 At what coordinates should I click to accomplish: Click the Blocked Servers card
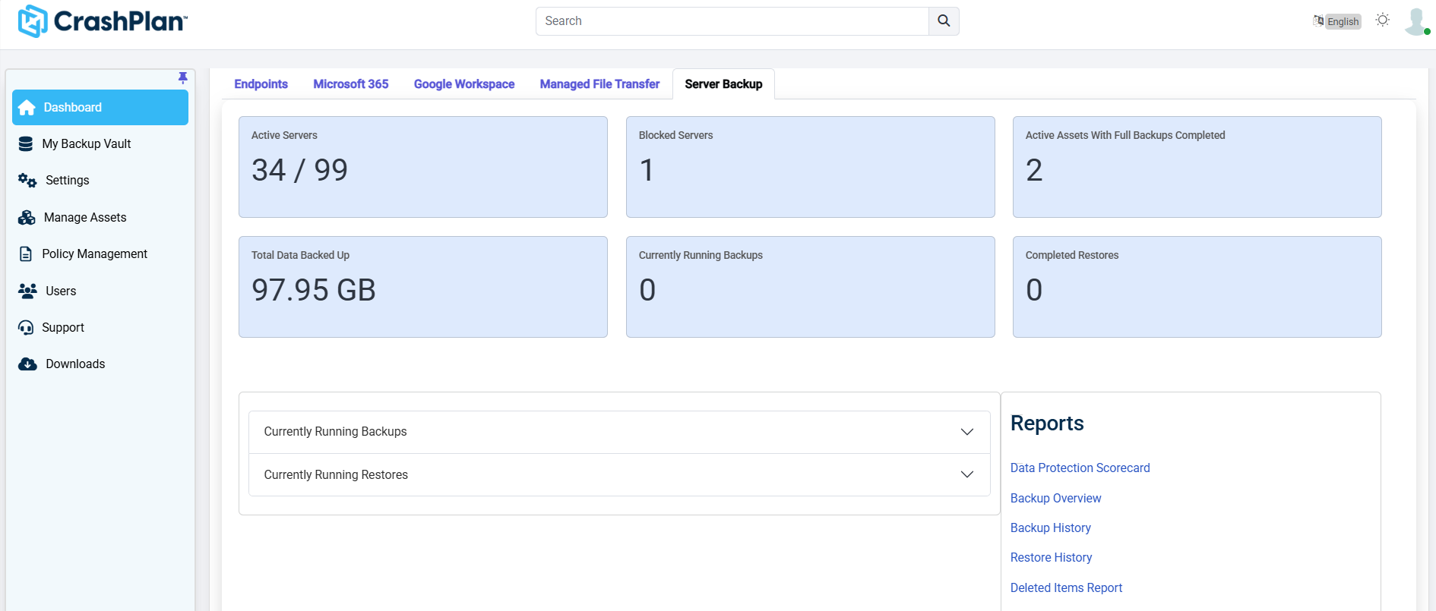(x=810, y=167)
